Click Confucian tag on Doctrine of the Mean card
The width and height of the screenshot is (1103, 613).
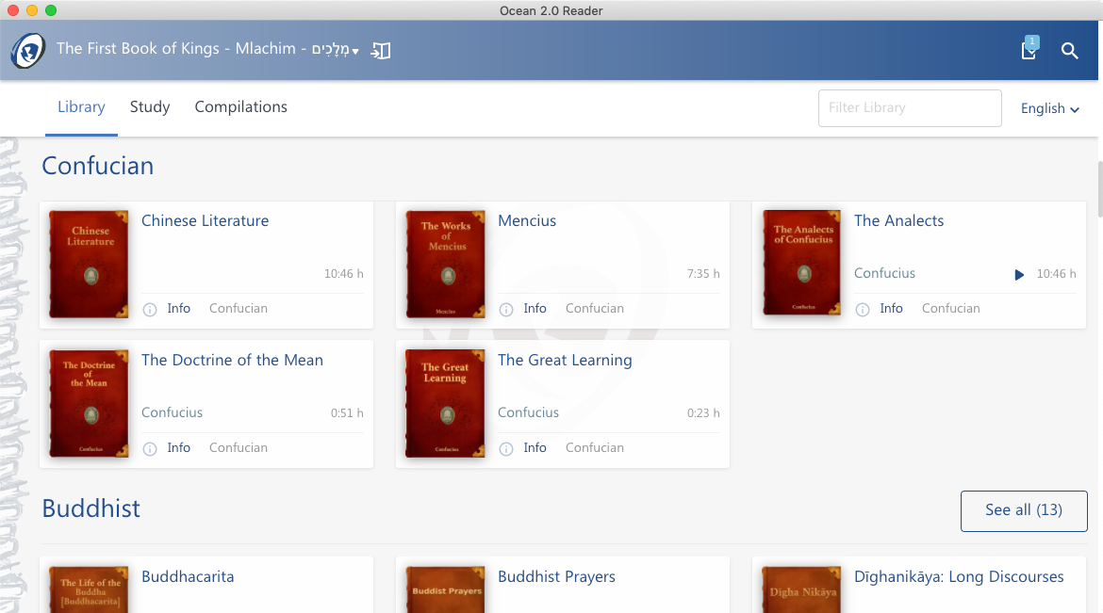(239, 447)
